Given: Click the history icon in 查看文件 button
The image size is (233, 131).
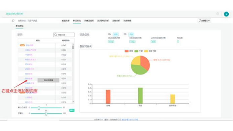Looking at the screenshot, I should 200,21.
